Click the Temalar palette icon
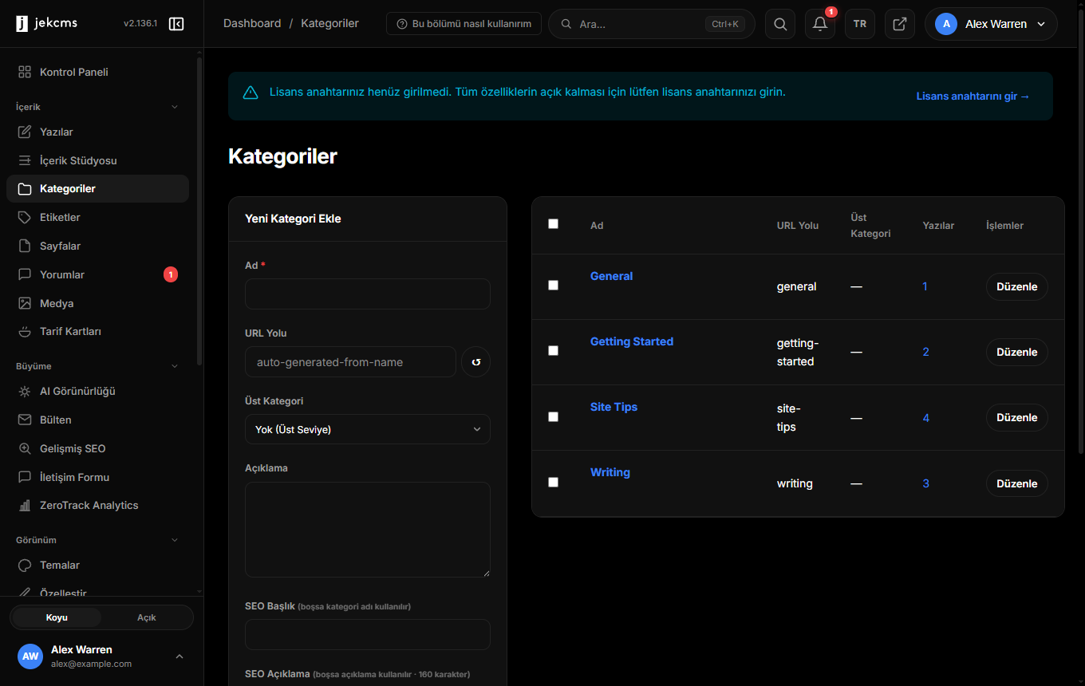This screenshot has height=686, width=1085. 25,566
